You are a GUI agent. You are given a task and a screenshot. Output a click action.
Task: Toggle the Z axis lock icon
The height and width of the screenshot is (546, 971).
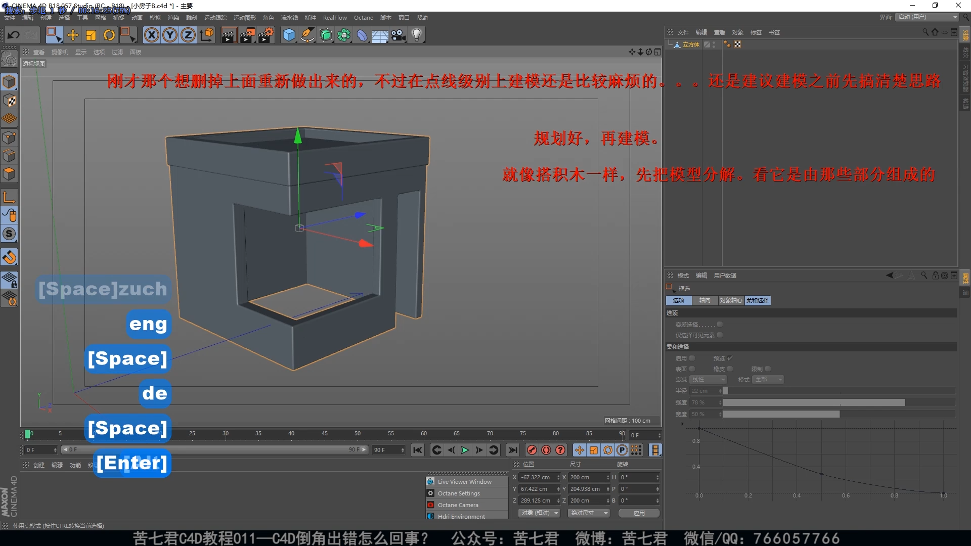[x=188, y=35]
